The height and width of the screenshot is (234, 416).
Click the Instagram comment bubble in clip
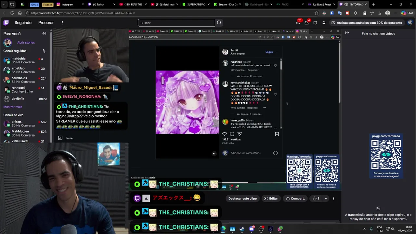pos(232,134)
